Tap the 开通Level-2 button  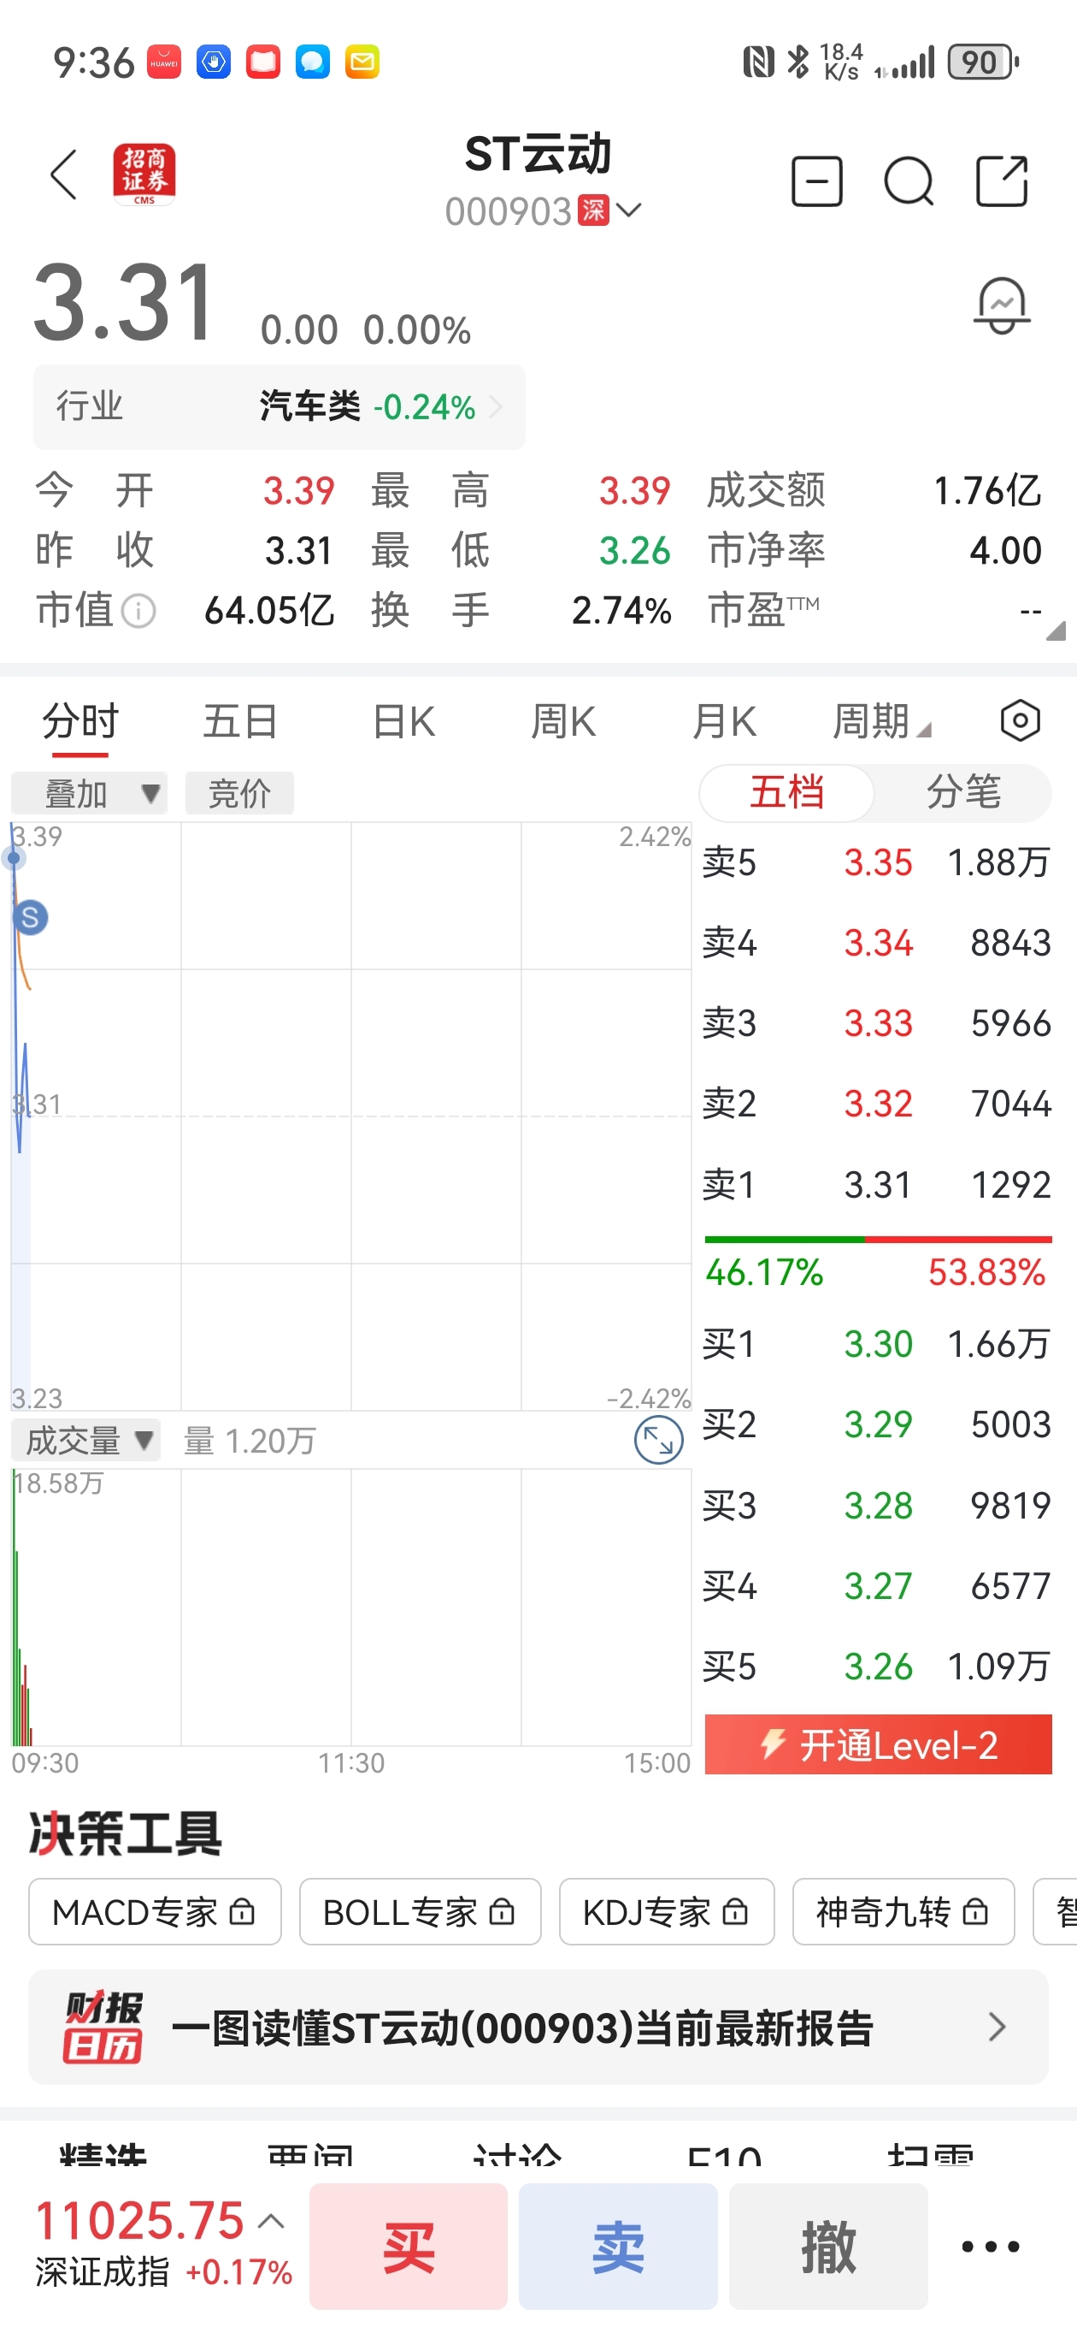[879, 1744]
